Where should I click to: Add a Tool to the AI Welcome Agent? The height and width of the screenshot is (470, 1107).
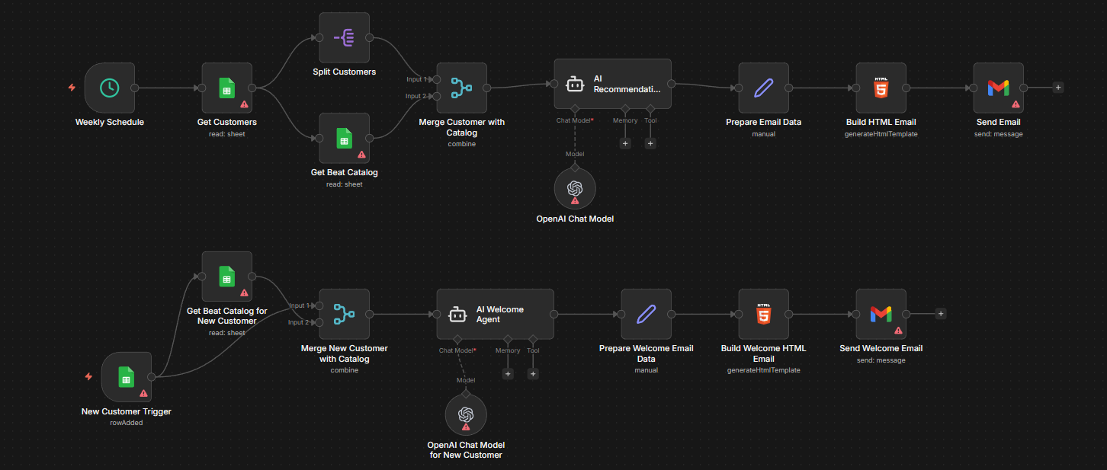pos(532,373)
